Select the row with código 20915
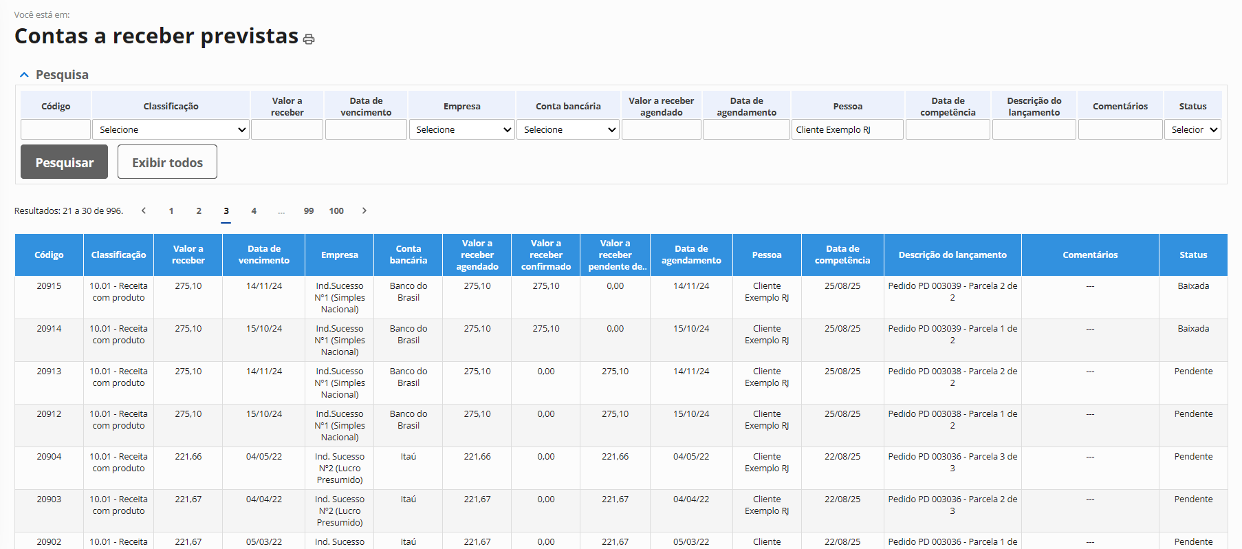This screenshot has width=1242, height=549. tap(49, 286)
